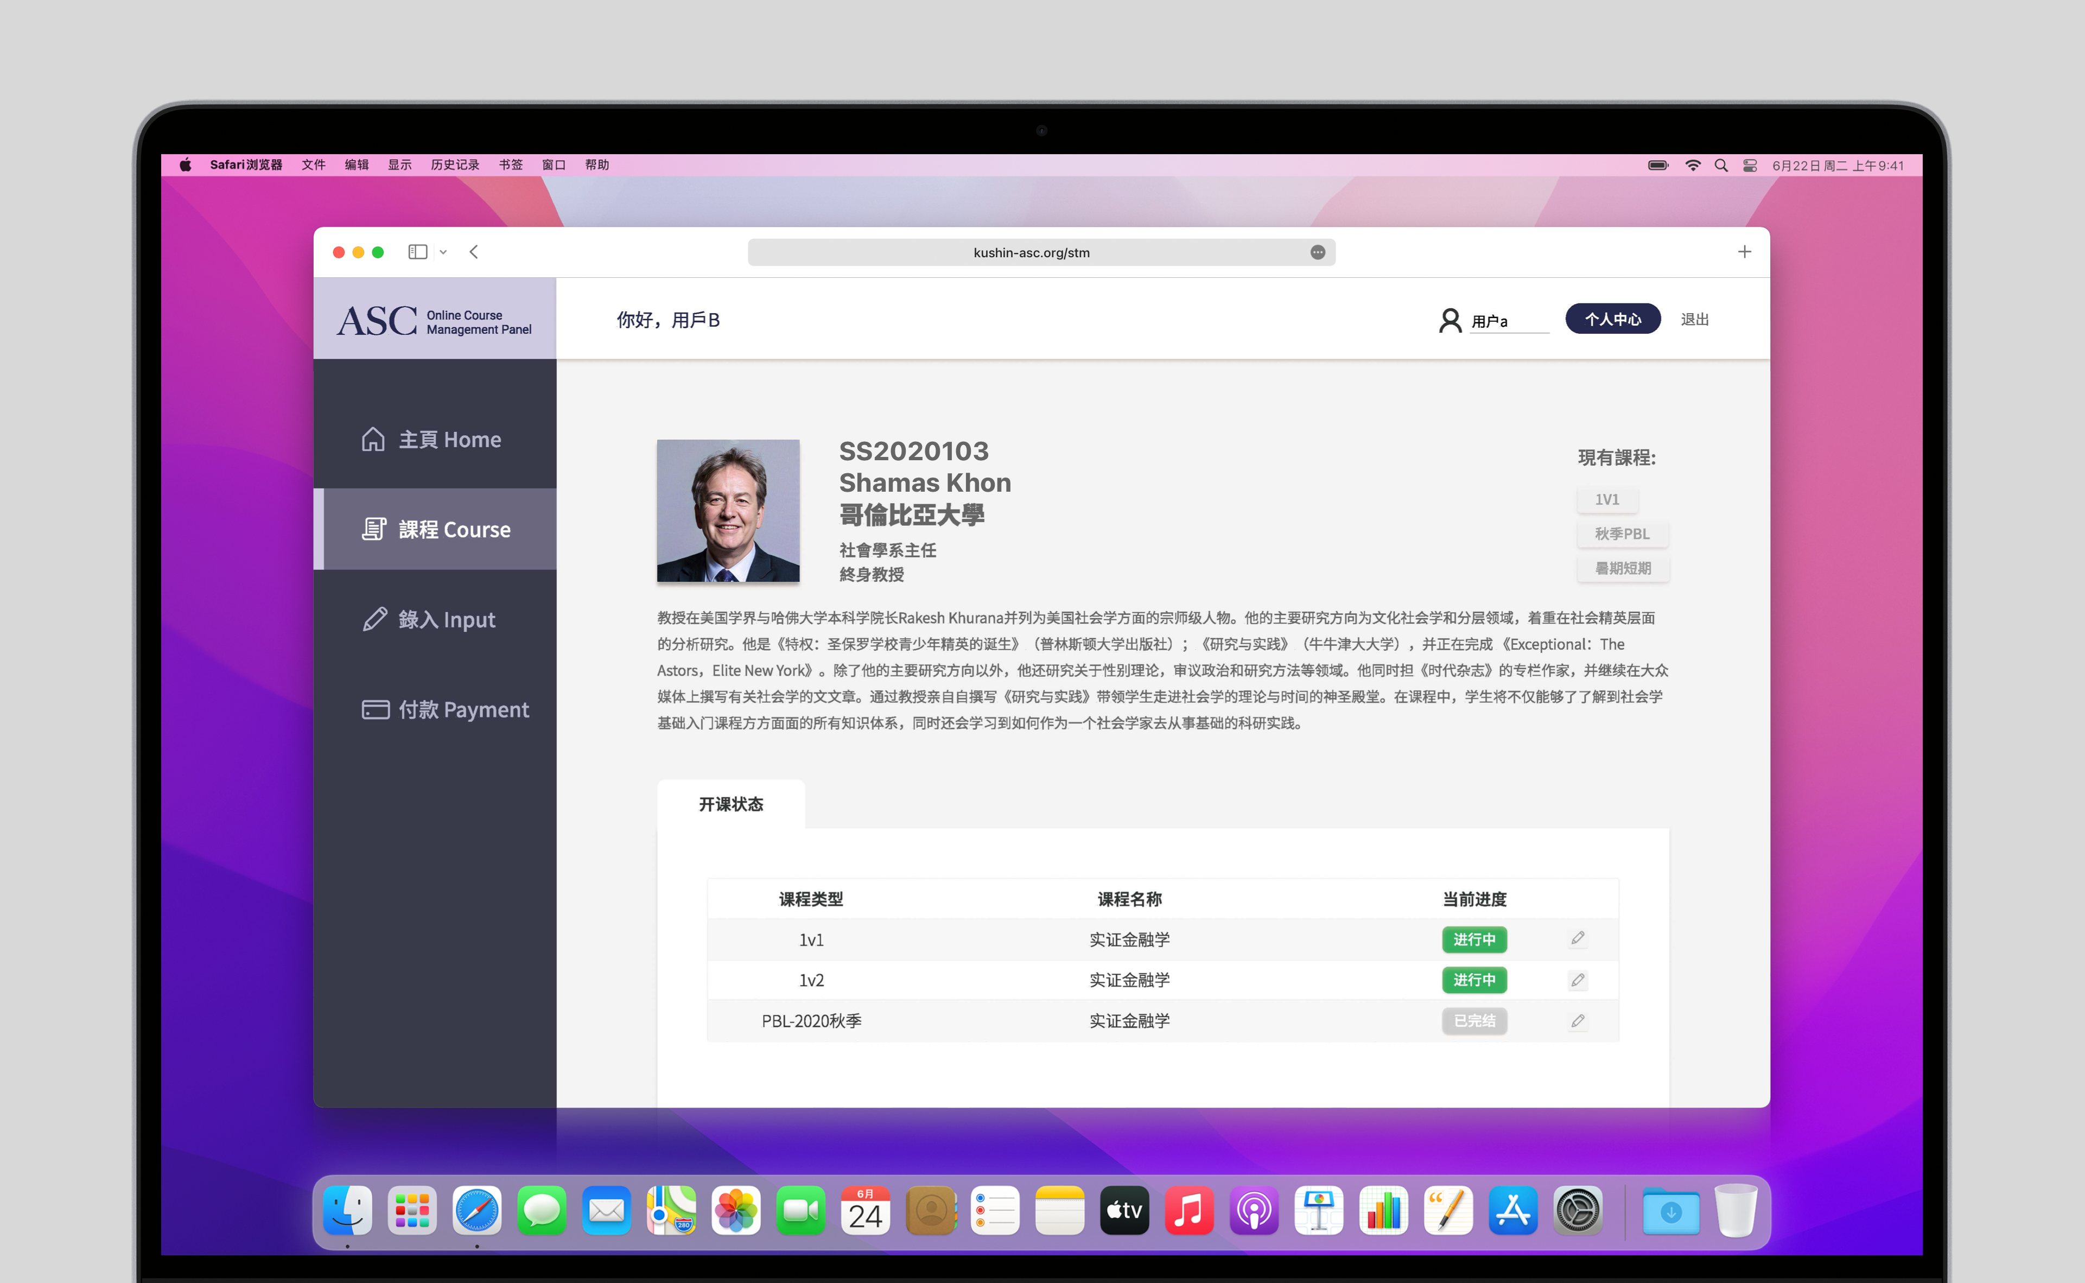Screen dimensions: 2085x1283
Task: Open a new tab with plus button
Action: [1744, 251]
